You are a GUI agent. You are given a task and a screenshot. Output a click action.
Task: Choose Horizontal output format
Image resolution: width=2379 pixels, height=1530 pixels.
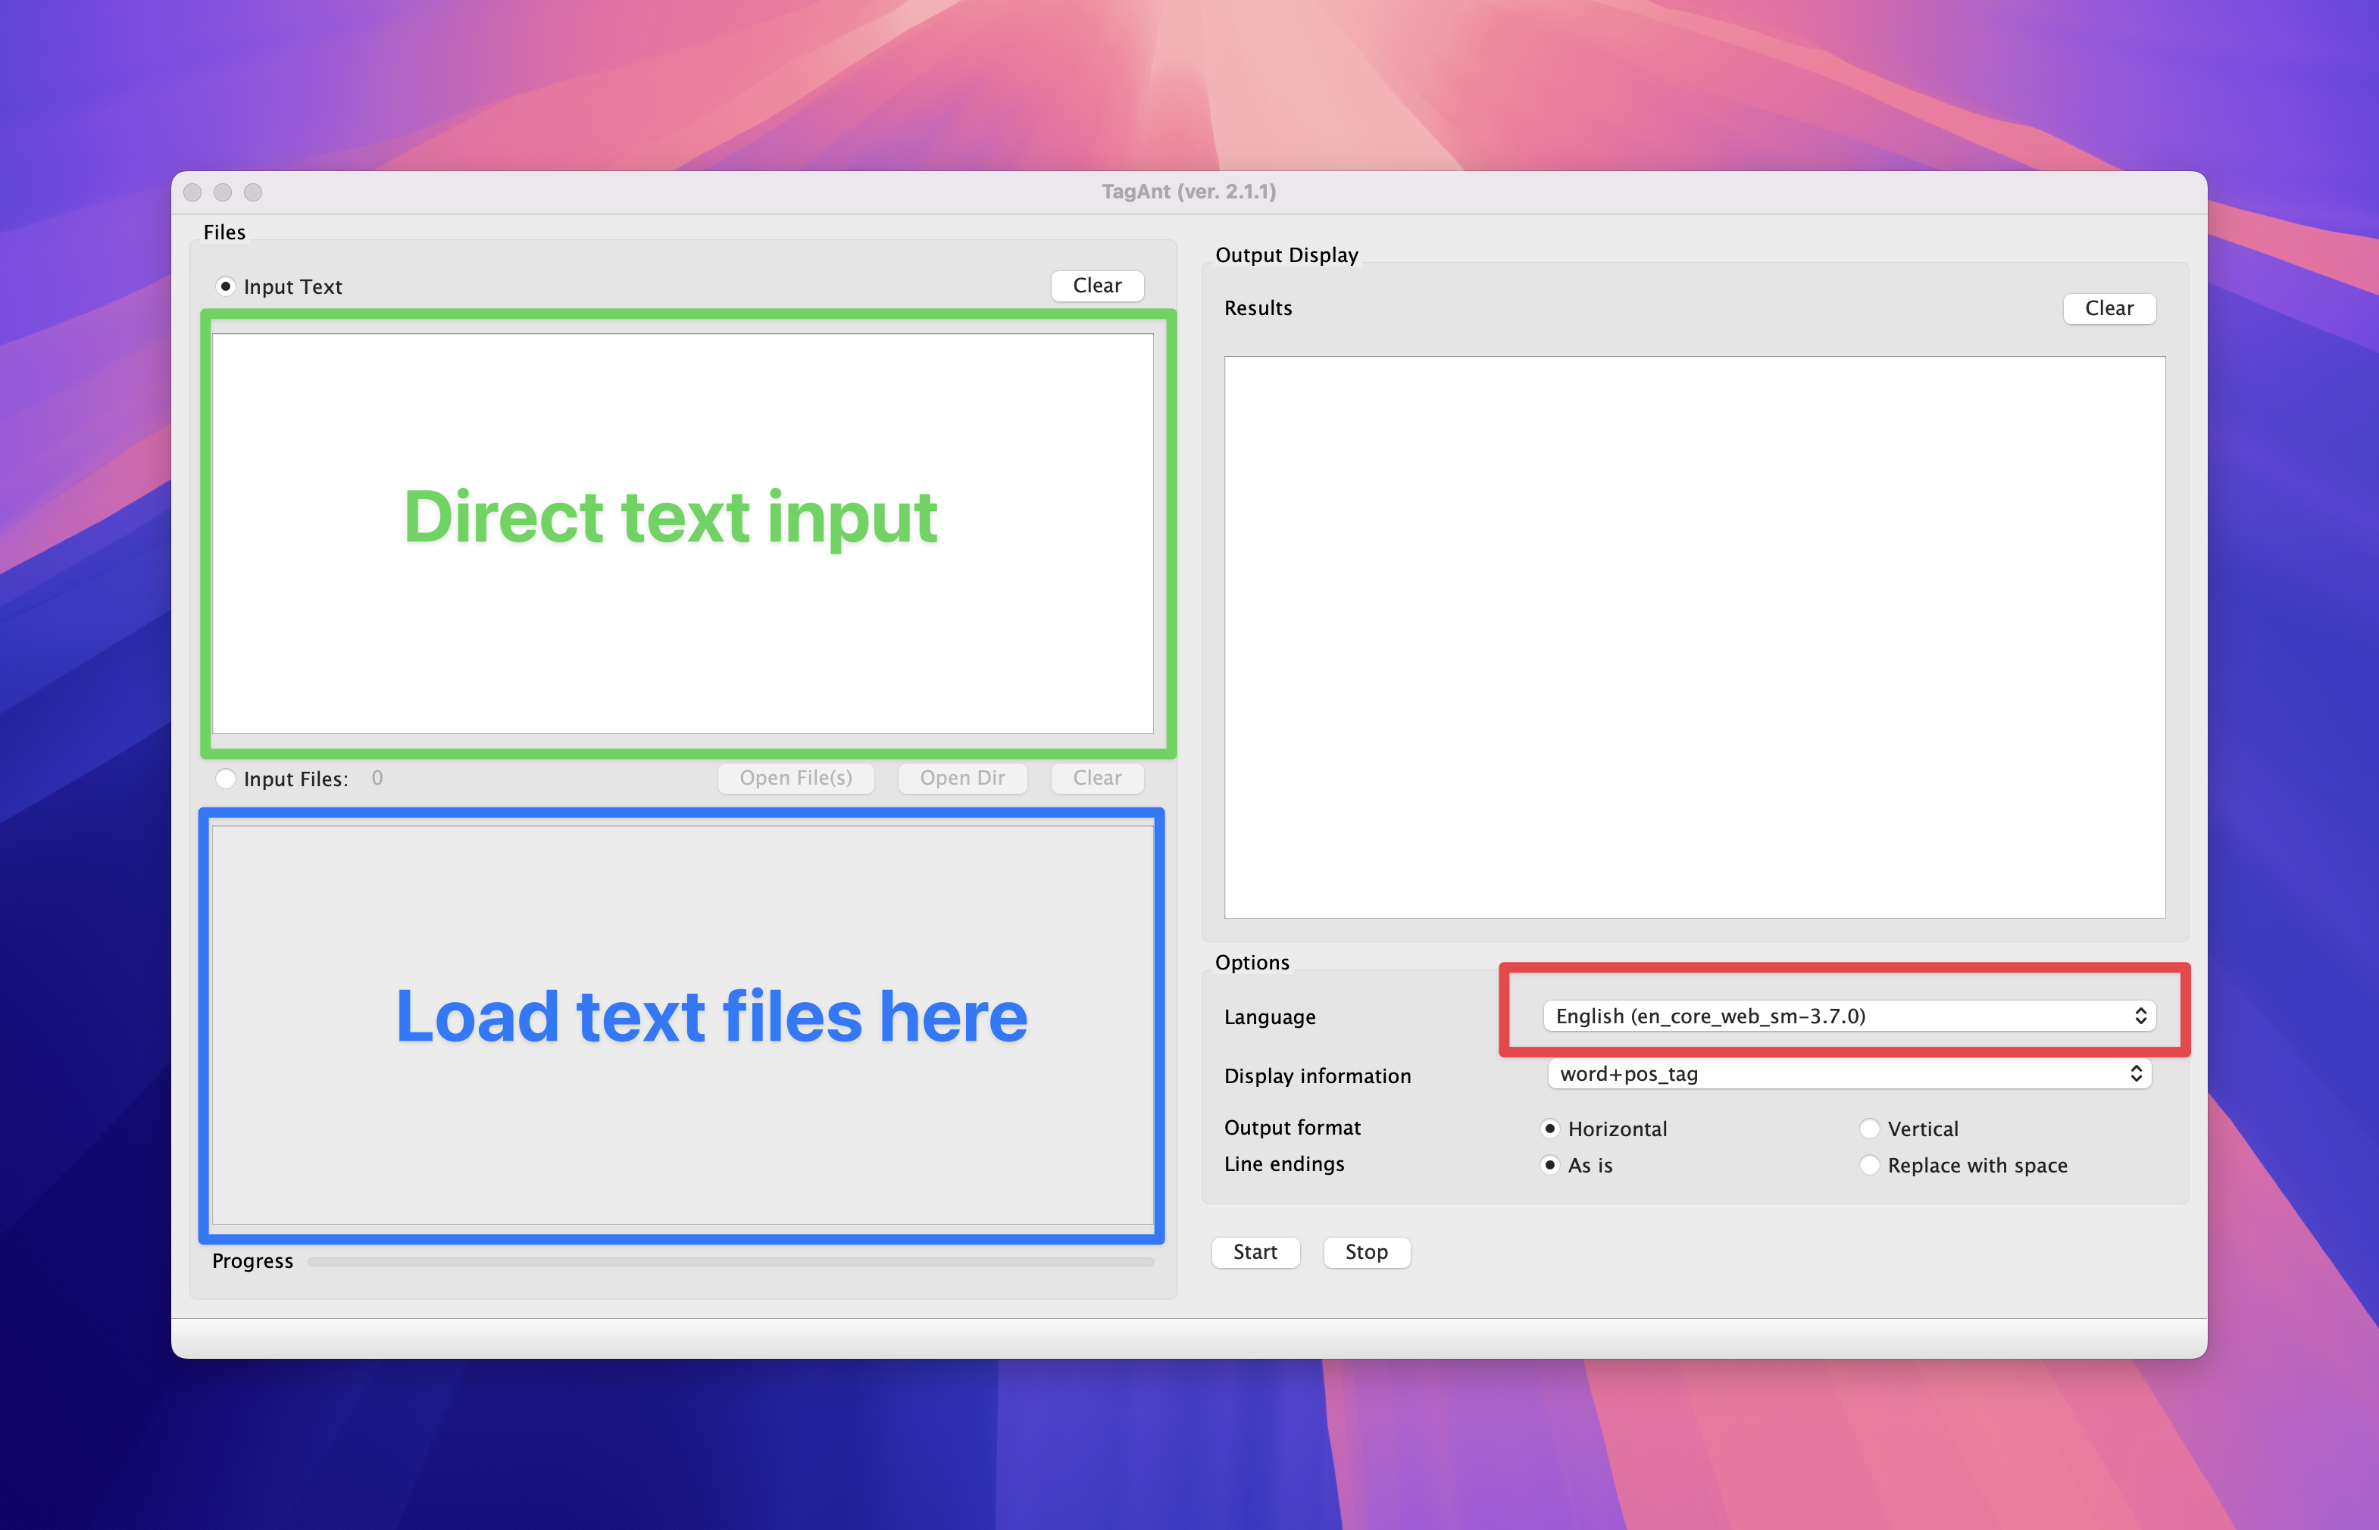click(x=1549, y=1128)
